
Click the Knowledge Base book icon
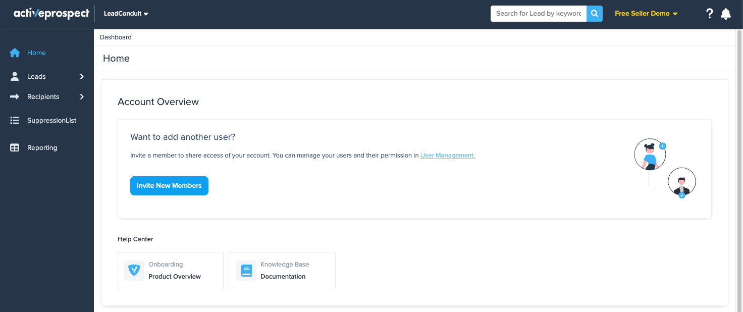246,271
